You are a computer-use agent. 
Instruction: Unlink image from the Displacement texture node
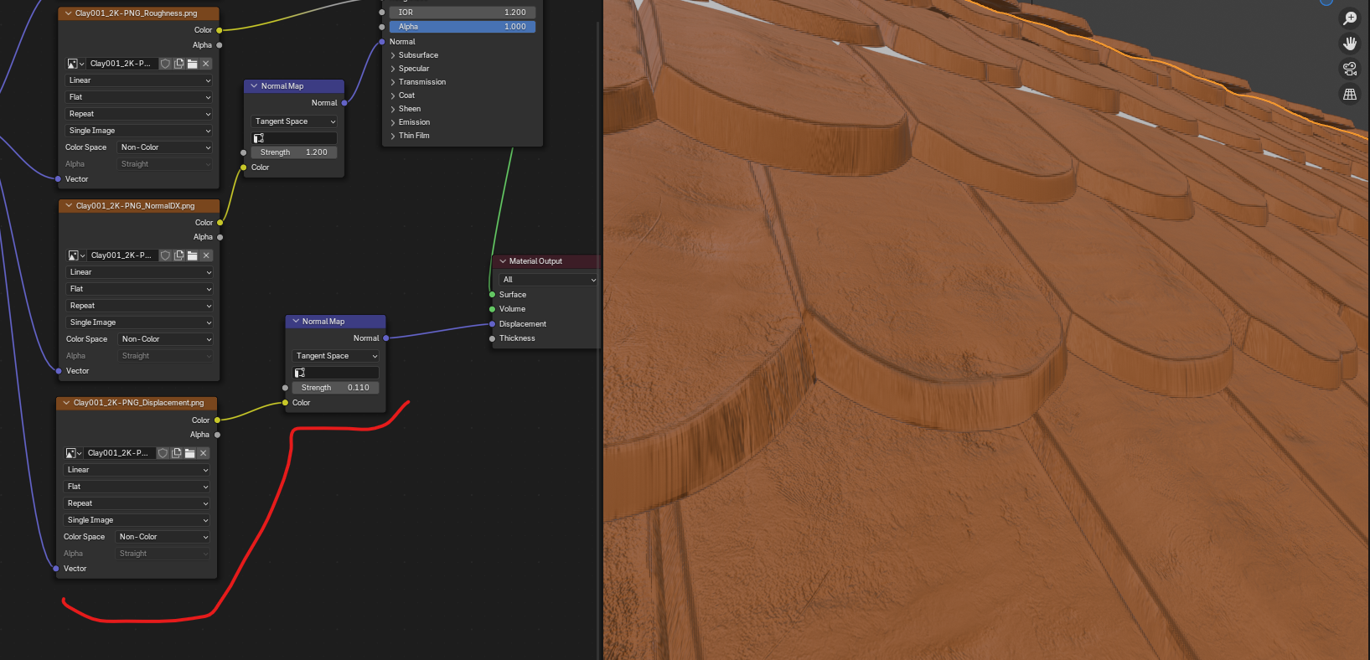pyautogui.click(x=203, y=453)
